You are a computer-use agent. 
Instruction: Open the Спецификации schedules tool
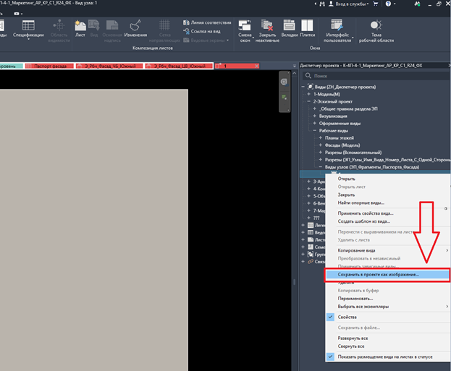point(28,30)
